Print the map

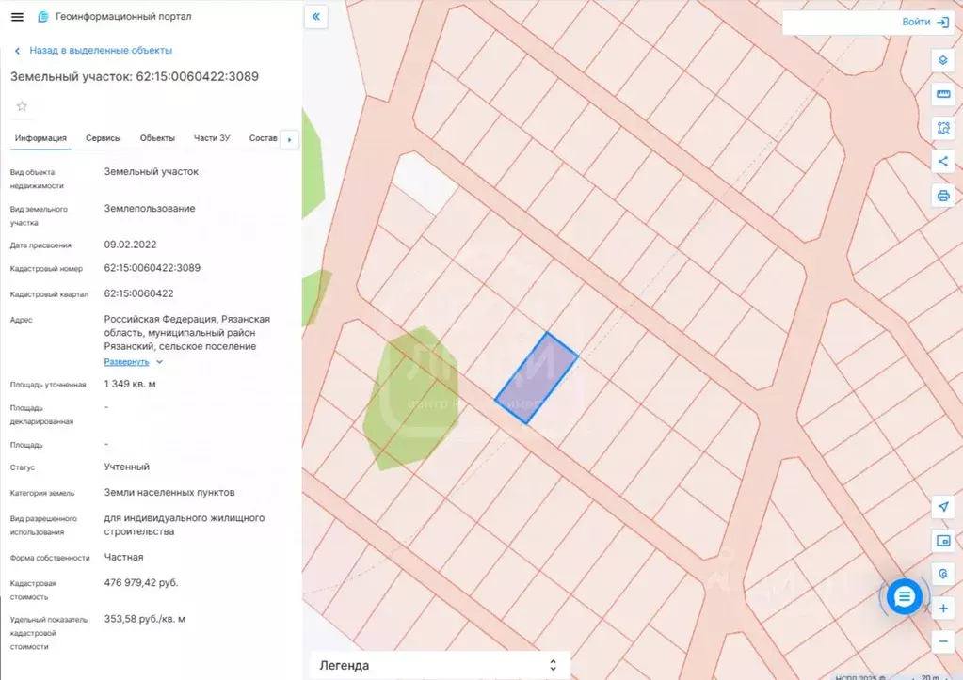[x=943, y=196]
